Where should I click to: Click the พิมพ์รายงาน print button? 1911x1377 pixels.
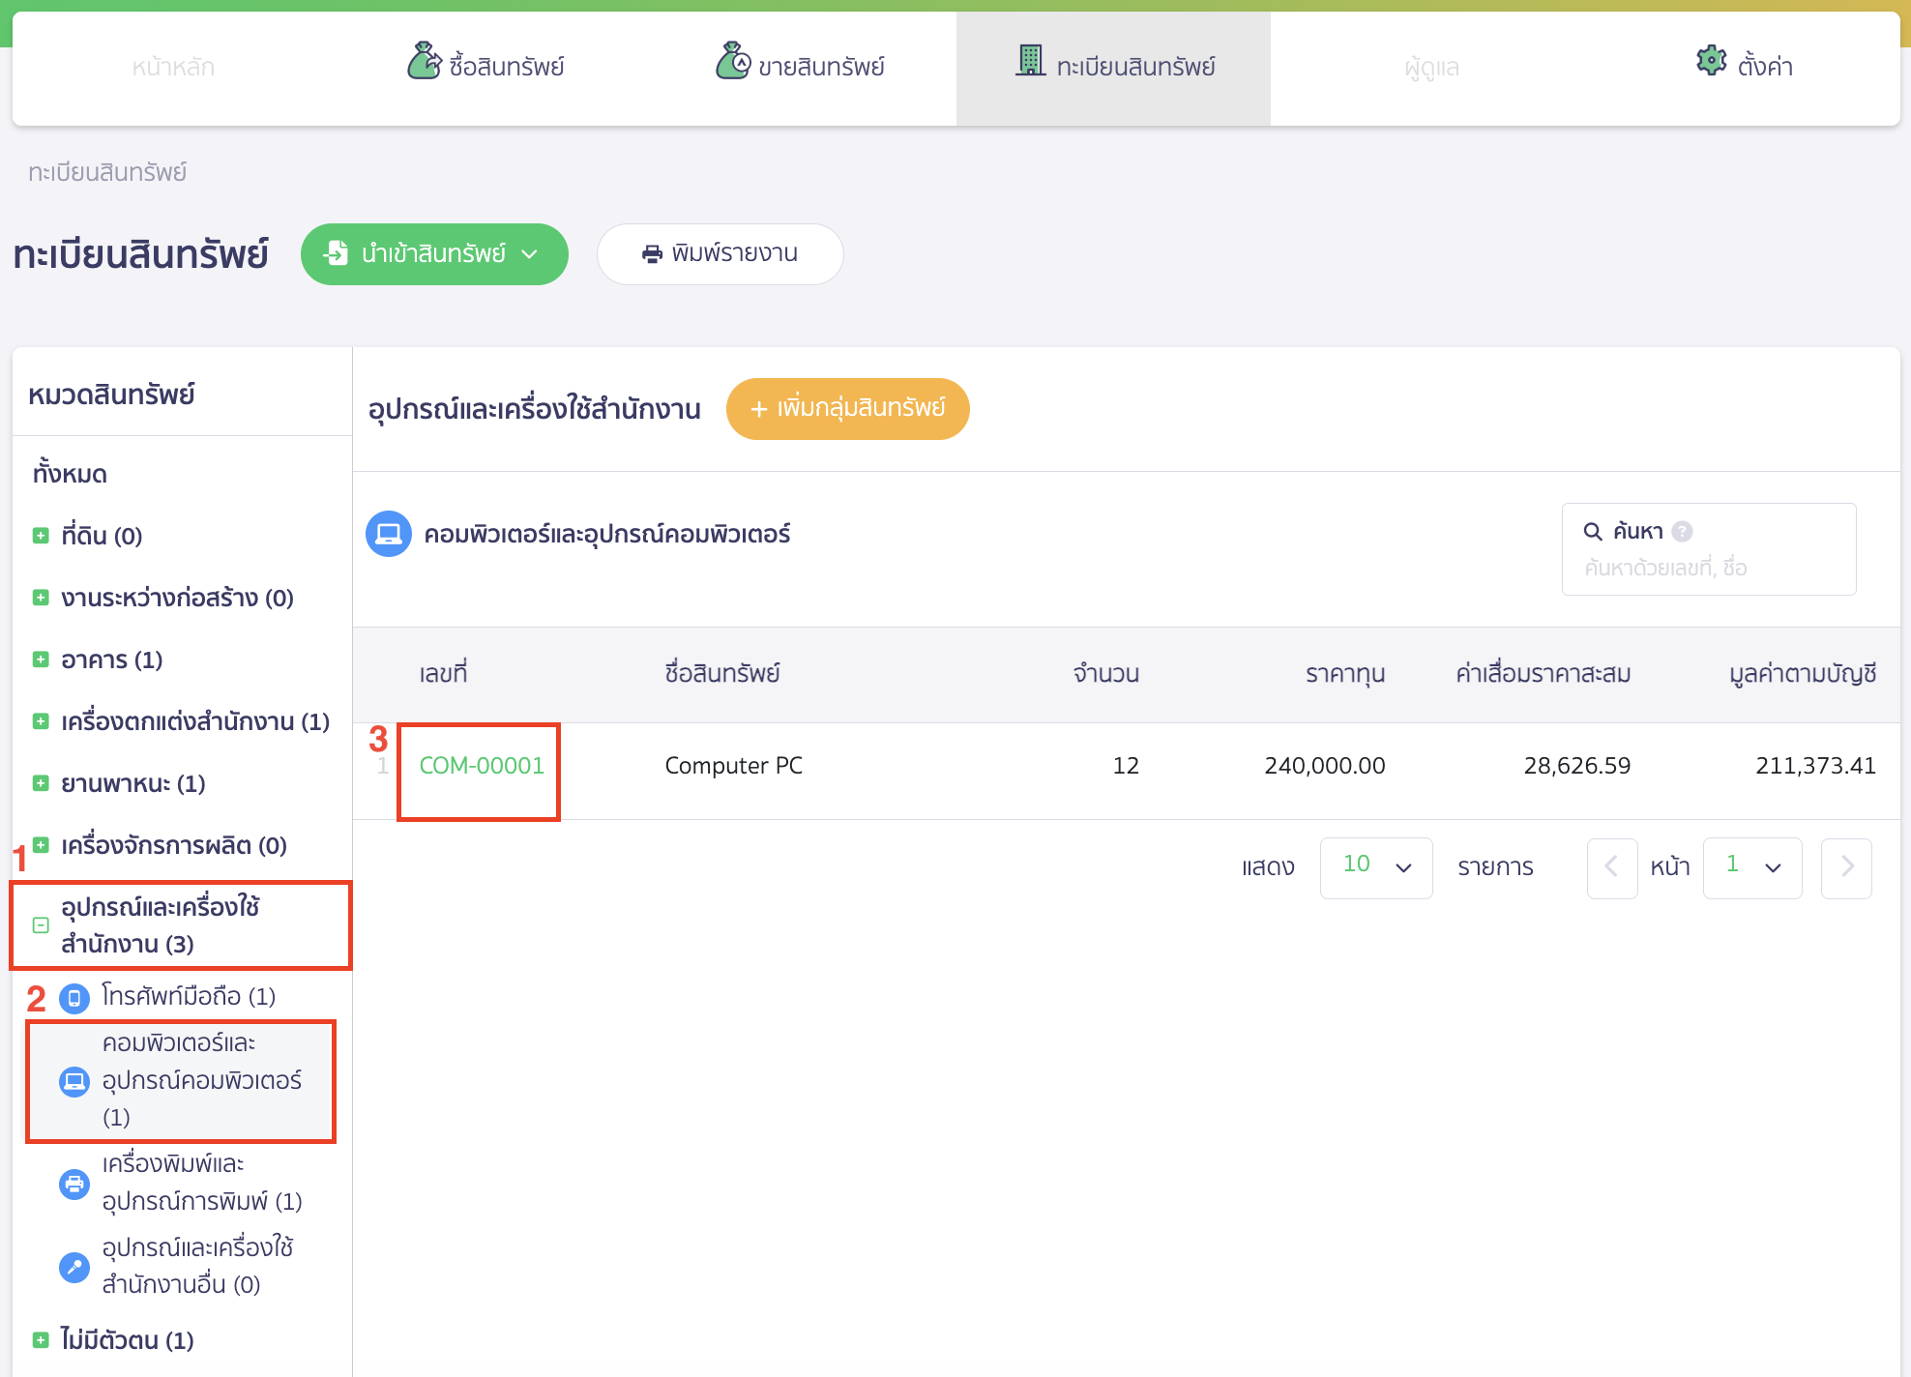[x=720, y=254]
